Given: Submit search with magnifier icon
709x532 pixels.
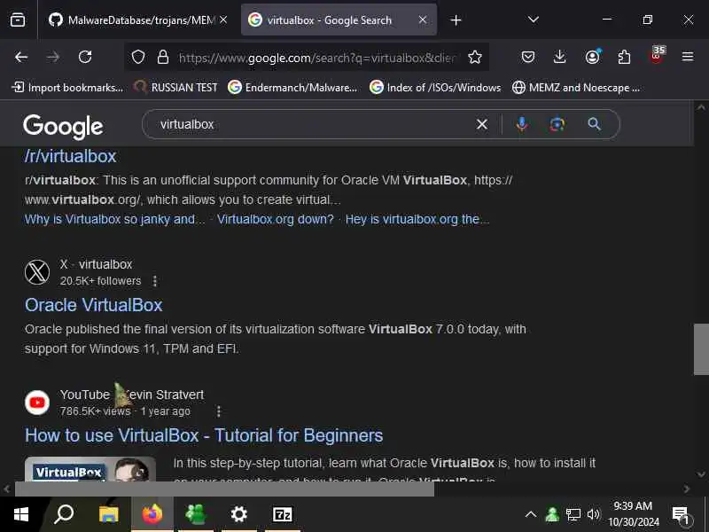Looking at the screenshot, I should point(594,124).
